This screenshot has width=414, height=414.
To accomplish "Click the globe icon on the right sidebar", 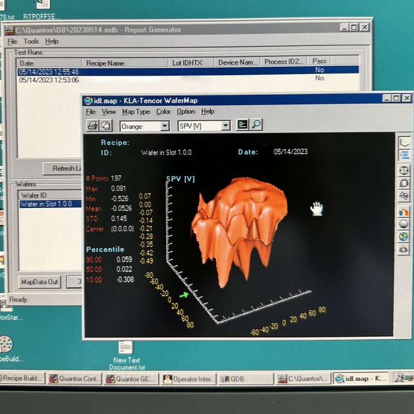I will tap(403, 236).
